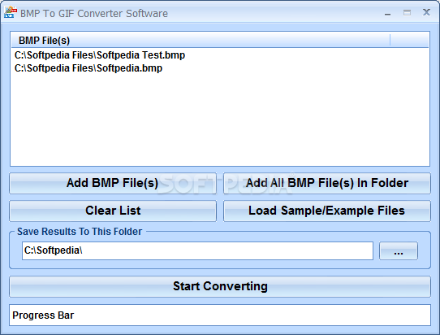Load Sample/Example Files
Screen dimensions: 440x335
327,211
